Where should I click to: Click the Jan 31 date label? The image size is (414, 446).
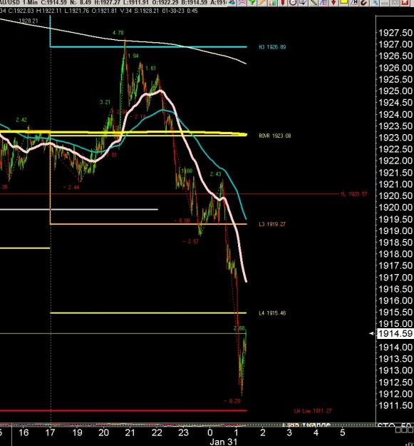pos(223,442)
